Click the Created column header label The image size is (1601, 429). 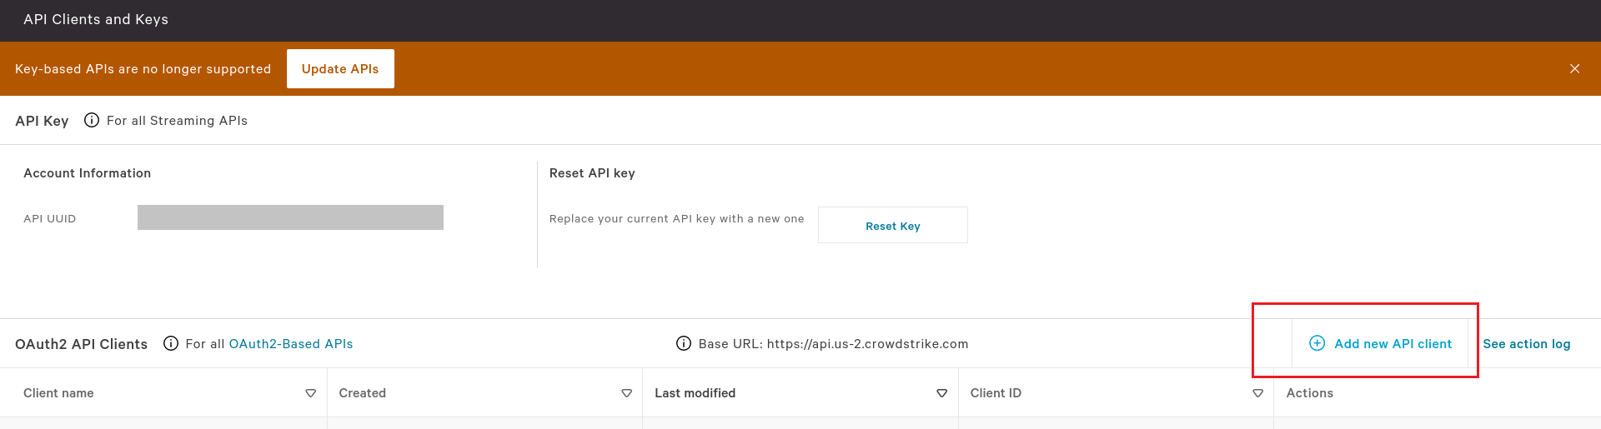pos(362,393)
